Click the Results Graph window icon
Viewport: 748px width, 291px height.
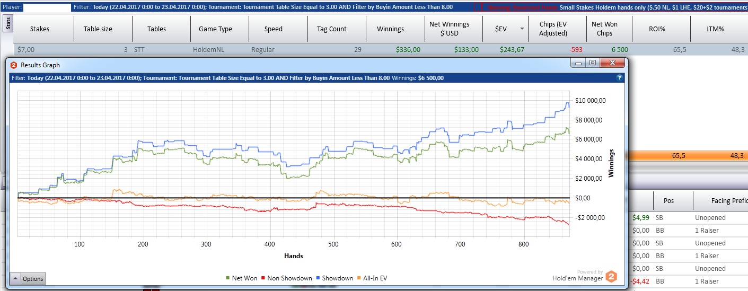click(14, 65)
